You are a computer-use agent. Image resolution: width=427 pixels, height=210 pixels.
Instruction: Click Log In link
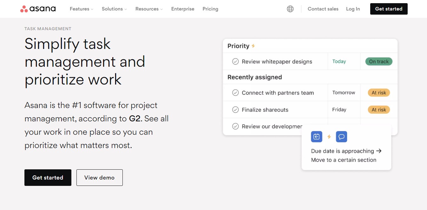[x=353, y=9]
